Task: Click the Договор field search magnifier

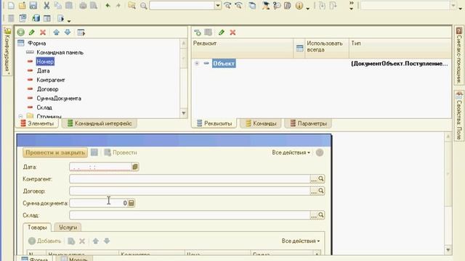Action: (x=321, y=191)
